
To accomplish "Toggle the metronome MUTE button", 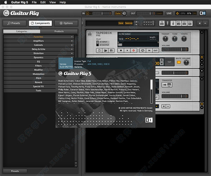I will point(179,62).
